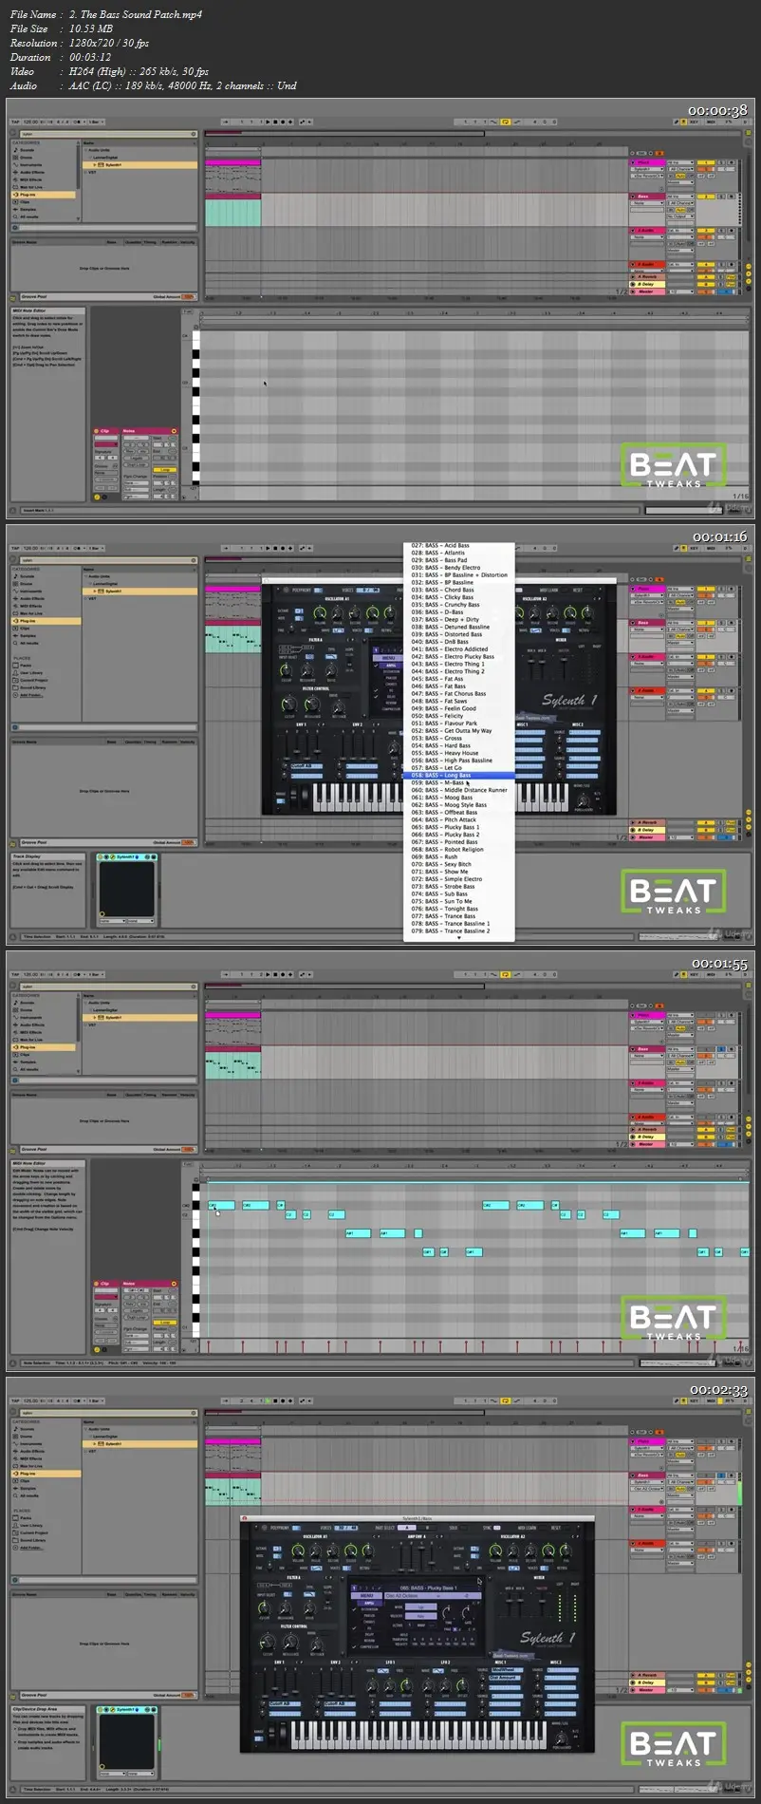This screenshot has width=761, height=1804.
Task: Click teal Bass clip in 00:00:38 frame arrangement
Action: point(232,211)
